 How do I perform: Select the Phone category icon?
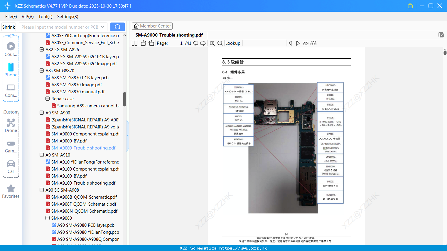11,70
